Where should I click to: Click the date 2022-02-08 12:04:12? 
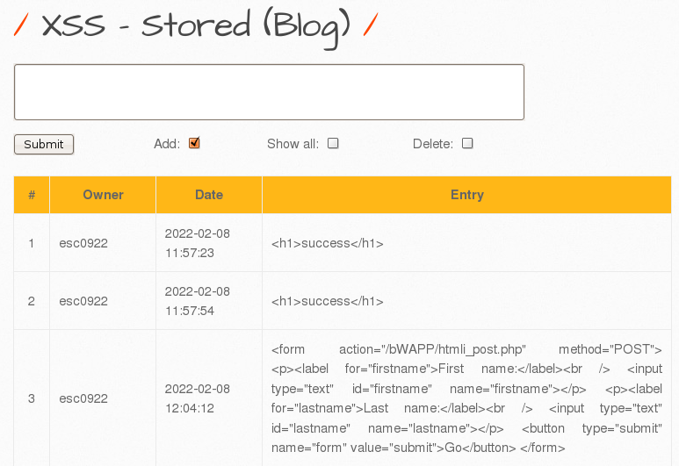pos(198,398)
